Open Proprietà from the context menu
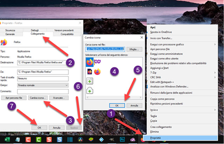The image size is (224, 144). pyautogui.click(x=181, y=138)
